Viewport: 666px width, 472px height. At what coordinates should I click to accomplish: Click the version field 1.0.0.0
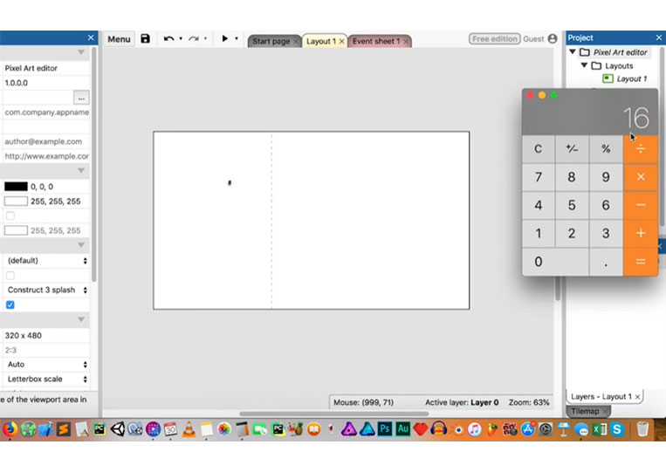coord(45,83)
